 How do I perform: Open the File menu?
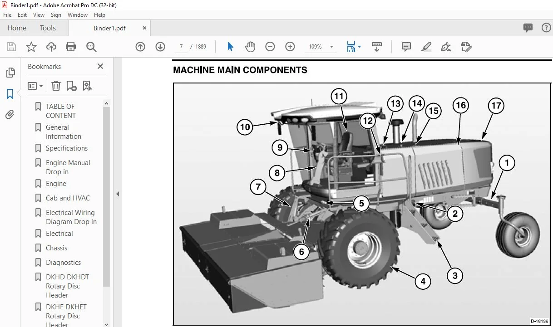pyautogui.click(x=7, y=15)
